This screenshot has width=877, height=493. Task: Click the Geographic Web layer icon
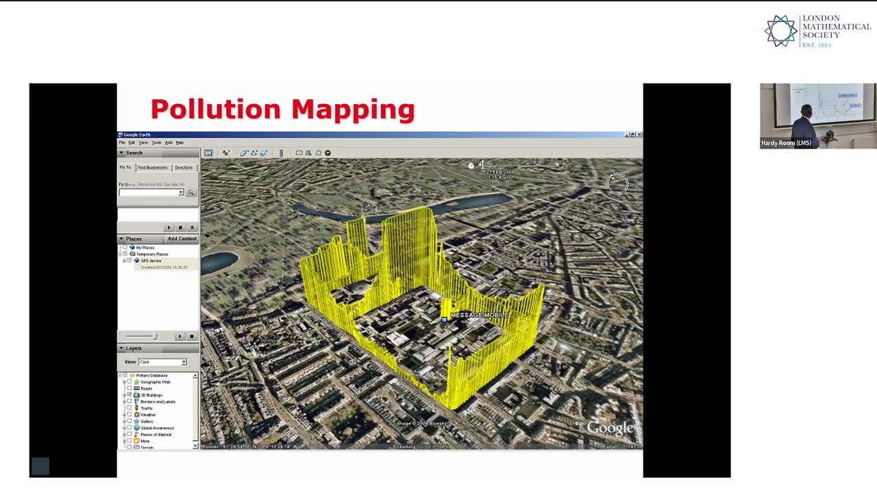tap(136, 382)
